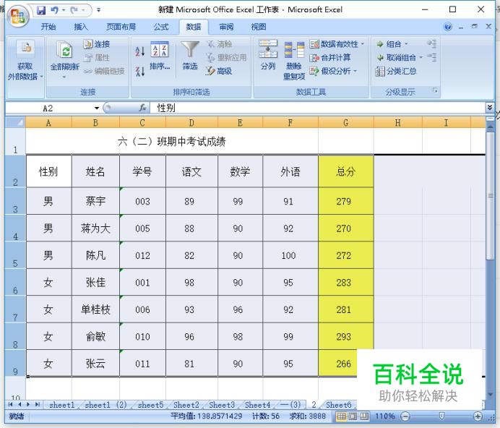The image size is (500, 428).
Task: Select the 审阅 ribbon tab
Action: click(x=226, y=27)
